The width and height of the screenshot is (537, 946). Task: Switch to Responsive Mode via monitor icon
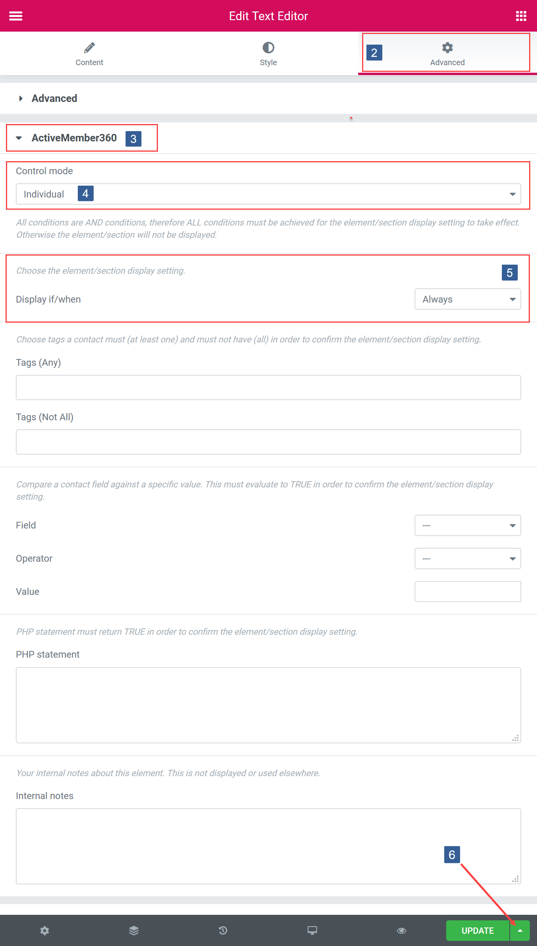pyautogui.click(x=312, y=931)
